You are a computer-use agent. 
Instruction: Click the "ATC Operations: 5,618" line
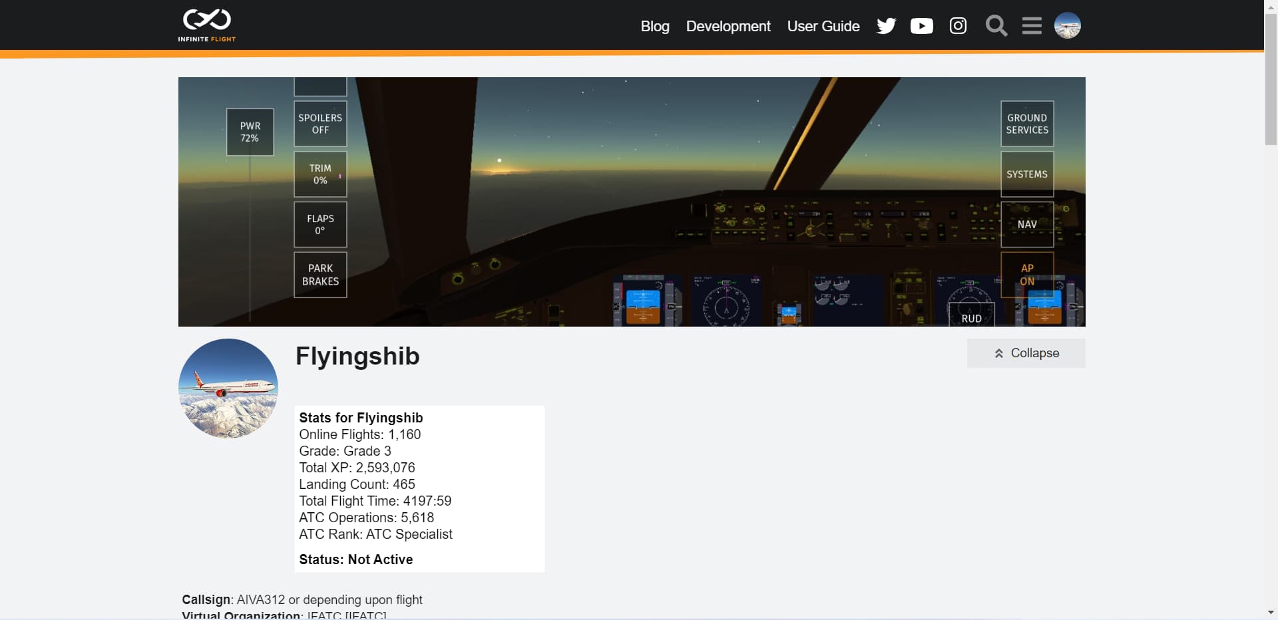[x=366, y=518]
